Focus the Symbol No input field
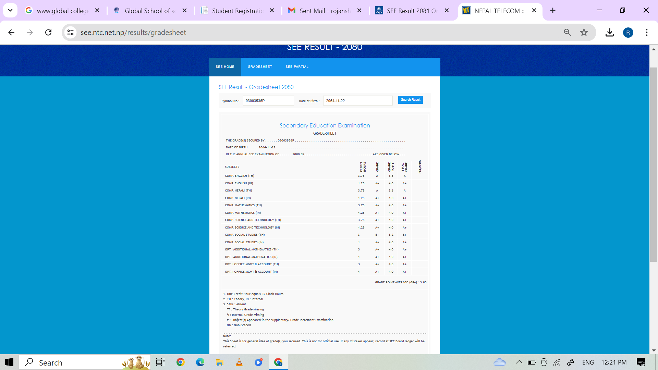The image size is (658, 370). tap(268, 101)
